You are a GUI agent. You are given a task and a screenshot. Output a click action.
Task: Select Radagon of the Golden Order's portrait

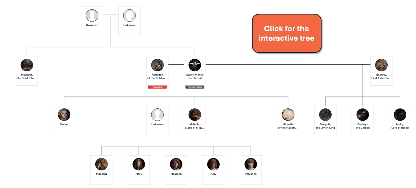(x=157, y=65)
